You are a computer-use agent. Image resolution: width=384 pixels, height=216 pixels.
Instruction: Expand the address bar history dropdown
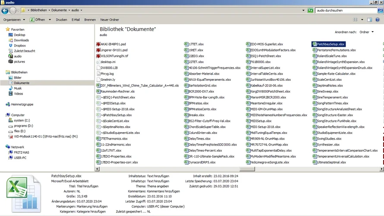303,10
